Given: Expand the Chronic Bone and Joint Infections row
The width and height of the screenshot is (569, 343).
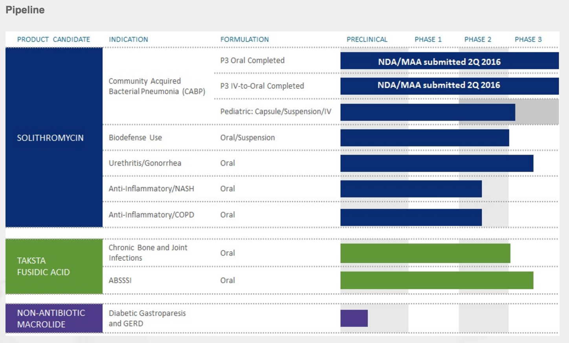Looking at the screenshot, I should click(148, 253).
